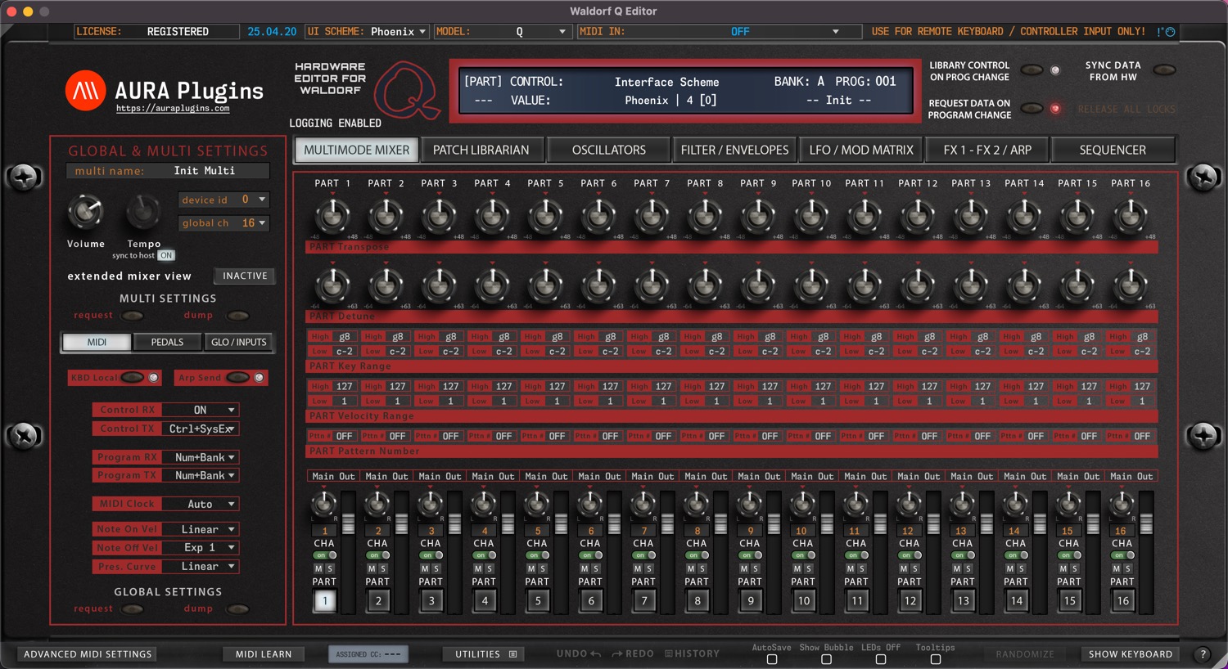Viewport: 1228px width, 669px height.
Task: Mute part 11 with its M button
Action: [851, 568]
